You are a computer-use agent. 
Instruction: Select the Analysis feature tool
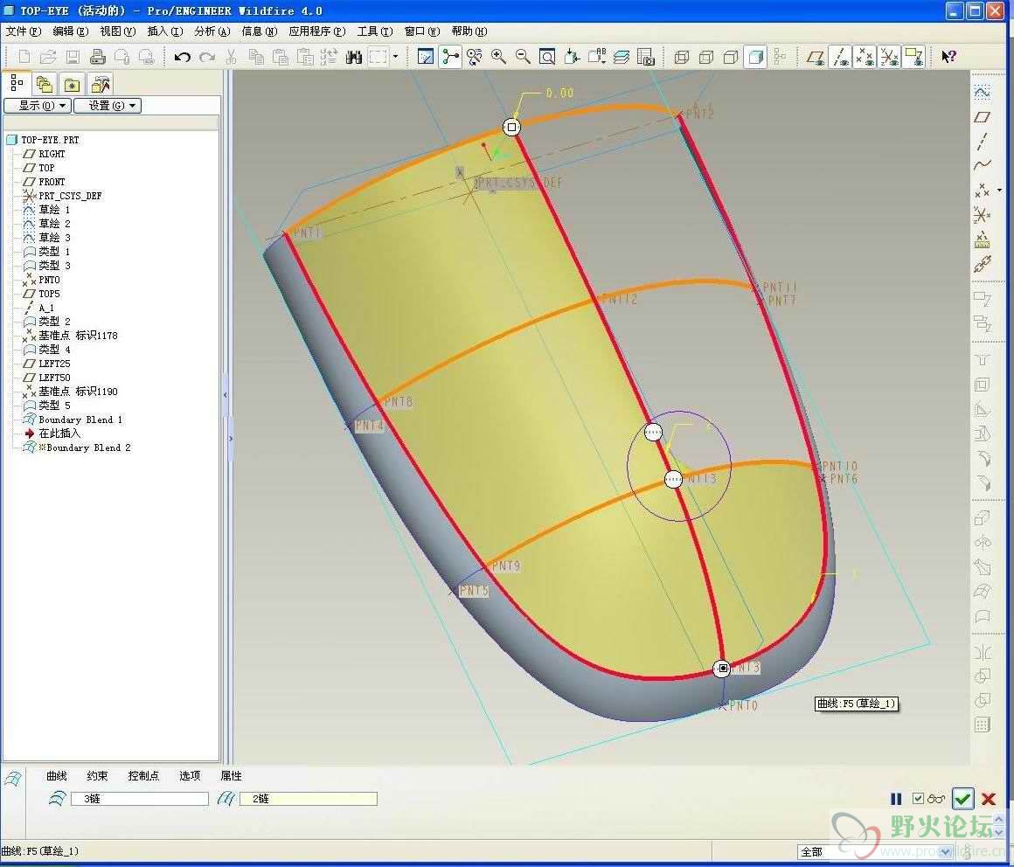click(x=982, y=239)
